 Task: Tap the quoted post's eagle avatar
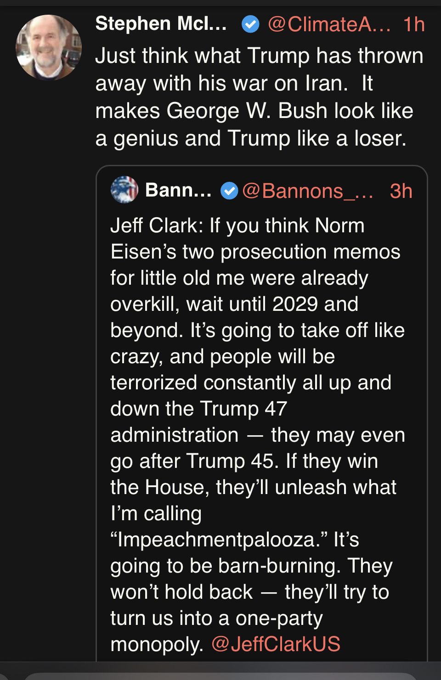point(124,190)
